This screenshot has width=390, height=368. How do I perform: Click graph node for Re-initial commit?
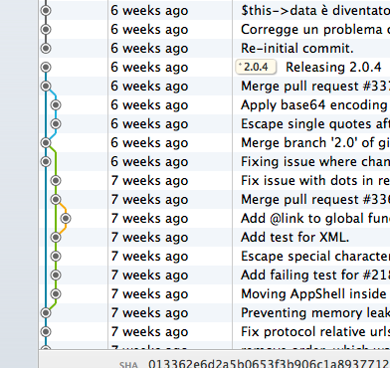(46, 49)
